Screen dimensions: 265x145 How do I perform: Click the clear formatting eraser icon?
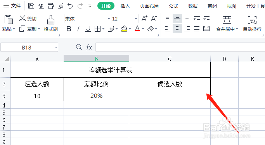coord(151,29)
